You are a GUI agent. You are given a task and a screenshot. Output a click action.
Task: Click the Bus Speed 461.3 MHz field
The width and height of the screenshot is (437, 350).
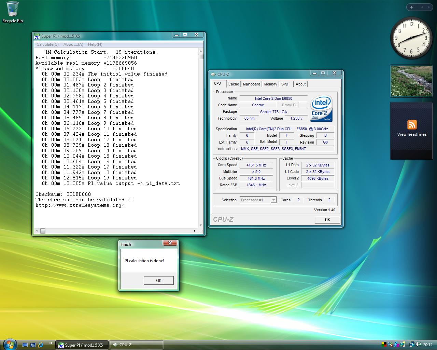(256, 178)
